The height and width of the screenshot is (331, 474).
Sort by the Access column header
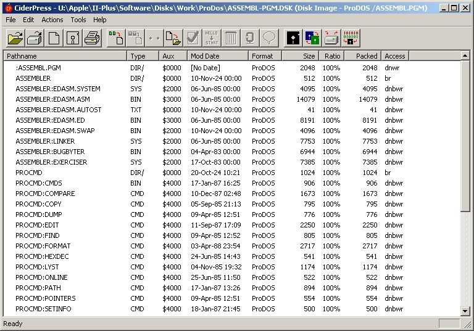(395, 56)
